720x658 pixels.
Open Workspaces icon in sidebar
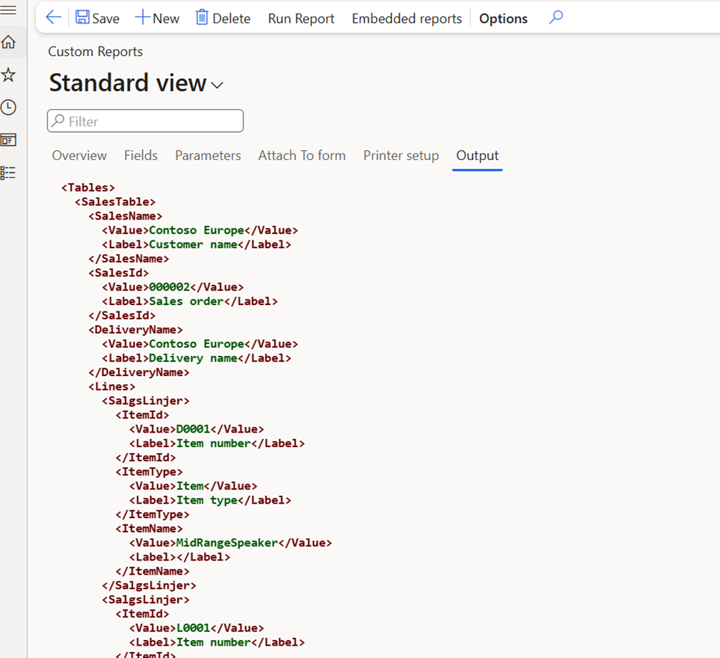(x=9, y=140)
